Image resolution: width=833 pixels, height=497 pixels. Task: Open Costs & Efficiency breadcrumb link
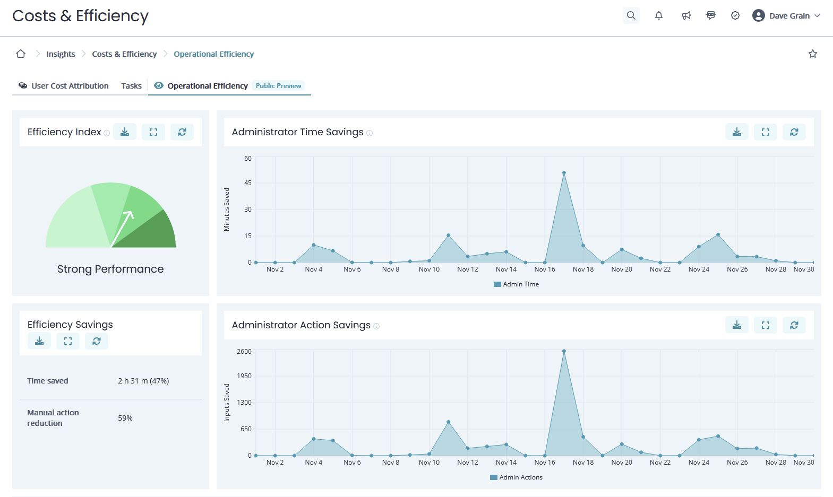(x=124, y=54)
